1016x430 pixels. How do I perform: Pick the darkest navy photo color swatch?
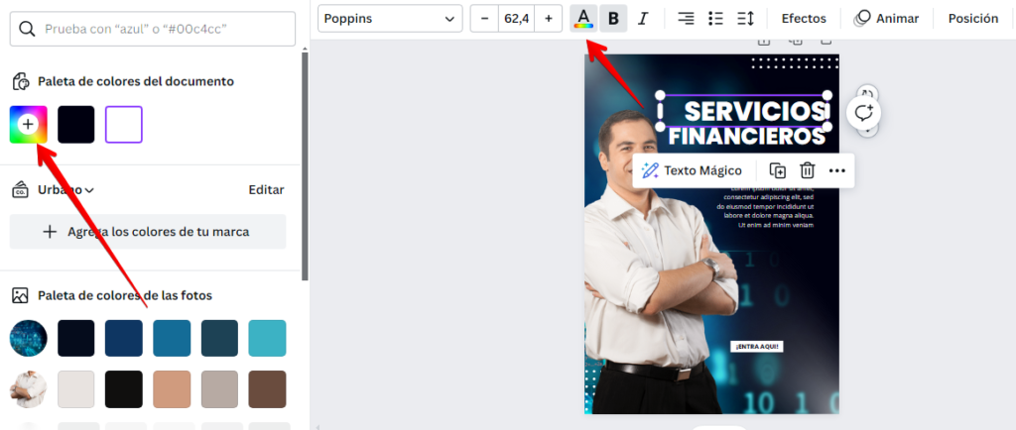(x=75, y=338)
